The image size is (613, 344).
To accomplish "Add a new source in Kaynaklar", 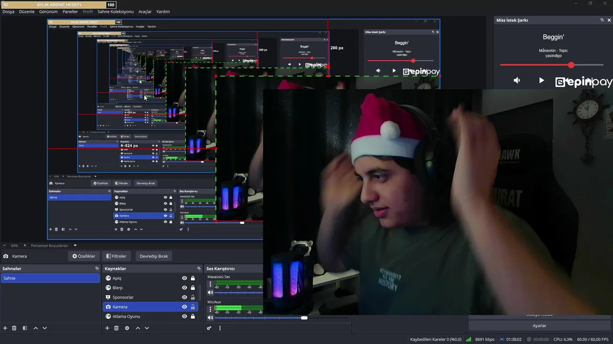I will coord(107,328).
